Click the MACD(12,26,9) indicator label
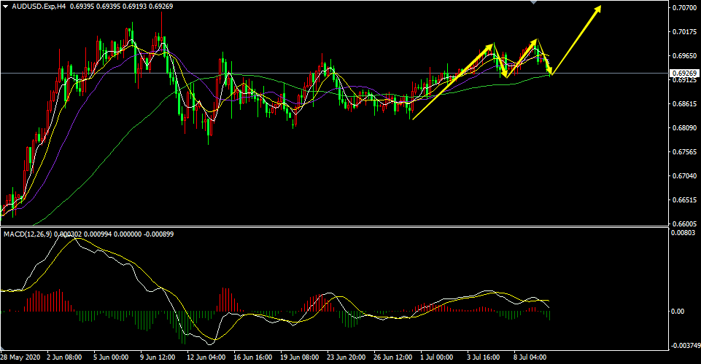 click(29, 234)
